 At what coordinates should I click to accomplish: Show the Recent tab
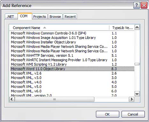click(70, 17)
